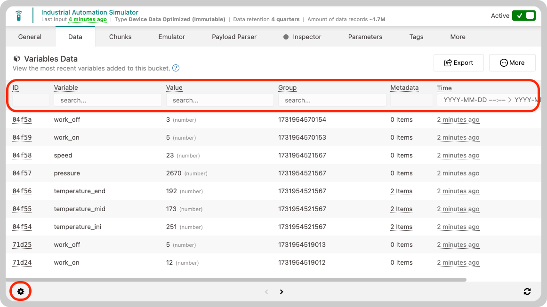Viewport: 547px width, 307px height.
Task: Focus the Variable search field
Action: coord(108,100)
